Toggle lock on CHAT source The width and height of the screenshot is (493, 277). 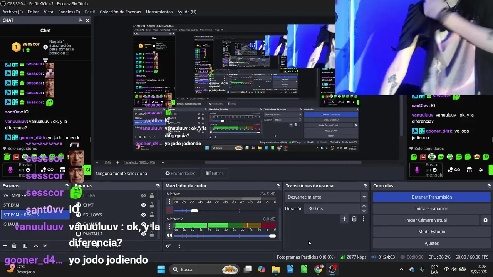152,205
